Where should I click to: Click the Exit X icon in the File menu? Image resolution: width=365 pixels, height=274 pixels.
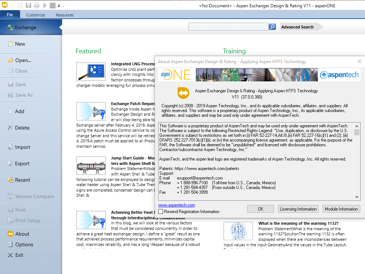point(10,255)
